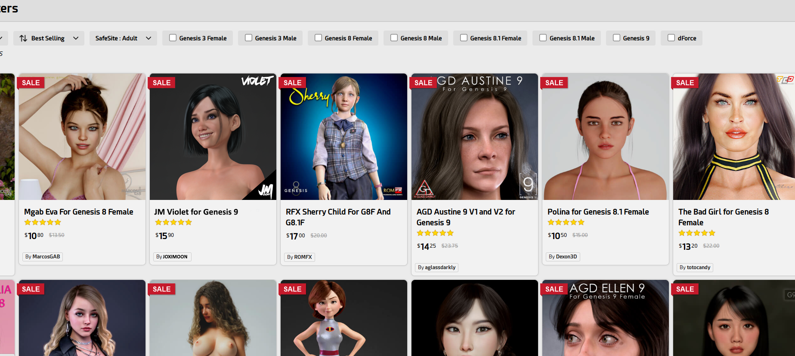Enable the Genesis 9 filter checkbox
The image size is (795, 356).
(616, 38)
